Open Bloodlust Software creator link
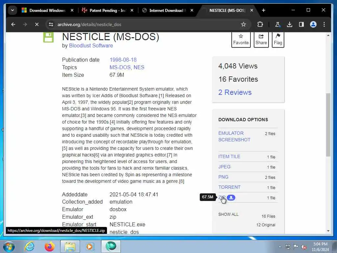This screenshot has width=337, height=253. point(91,45)
